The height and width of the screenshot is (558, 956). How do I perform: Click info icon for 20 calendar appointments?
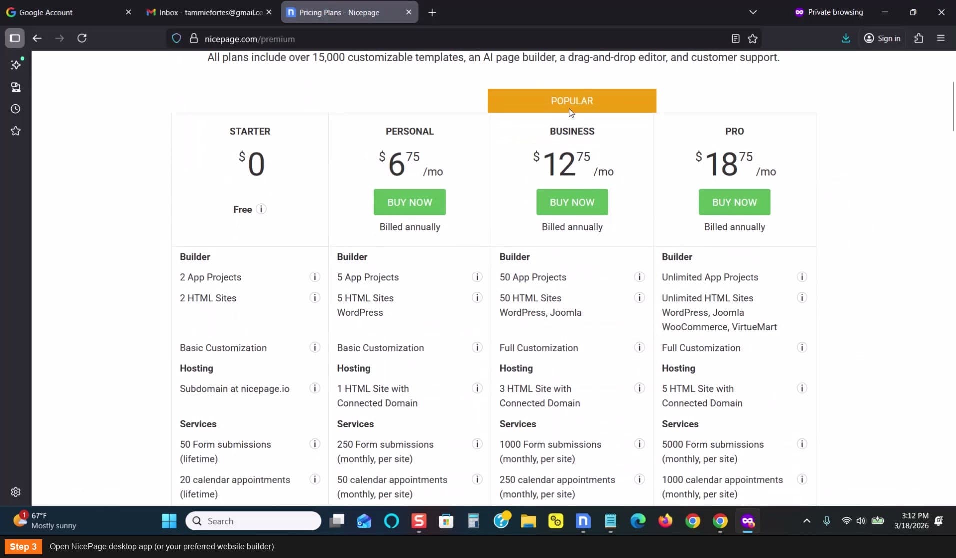point(314,479)
